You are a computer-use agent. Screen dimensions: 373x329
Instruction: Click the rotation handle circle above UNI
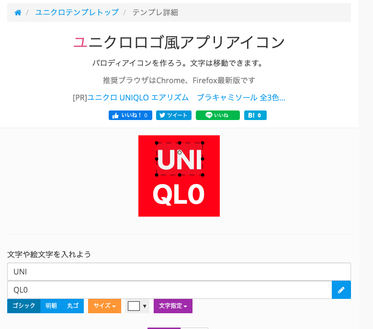tap(180, 153)
